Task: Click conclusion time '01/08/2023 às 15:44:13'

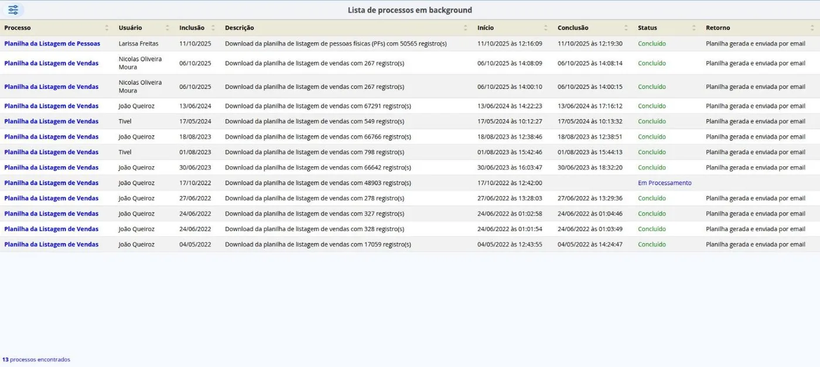Action: [x=590, y=152]
